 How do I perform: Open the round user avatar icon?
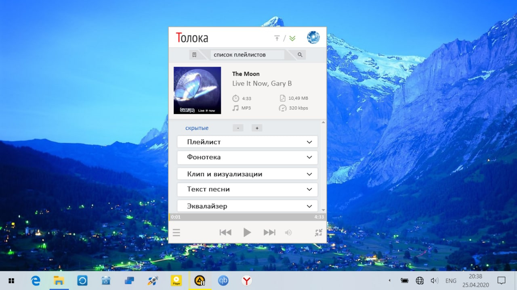313,38
